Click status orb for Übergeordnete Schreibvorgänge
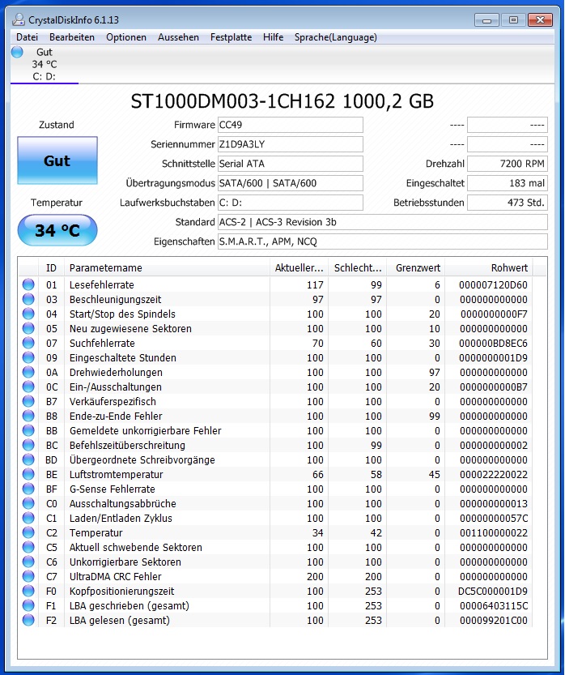Viewport: 565px width, 675px height. [28, 459]
